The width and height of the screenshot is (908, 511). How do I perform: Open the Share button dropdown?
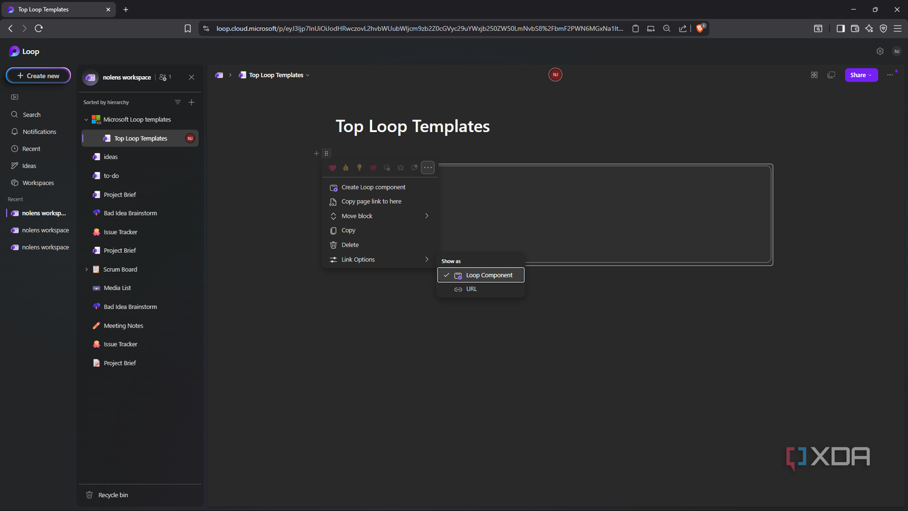861,75
